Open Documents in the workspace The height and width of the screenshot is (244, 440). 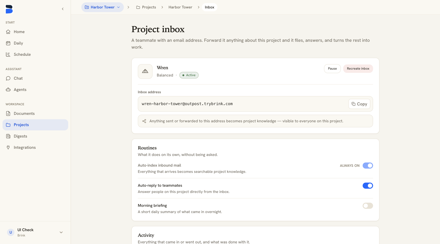coord(35,114)
